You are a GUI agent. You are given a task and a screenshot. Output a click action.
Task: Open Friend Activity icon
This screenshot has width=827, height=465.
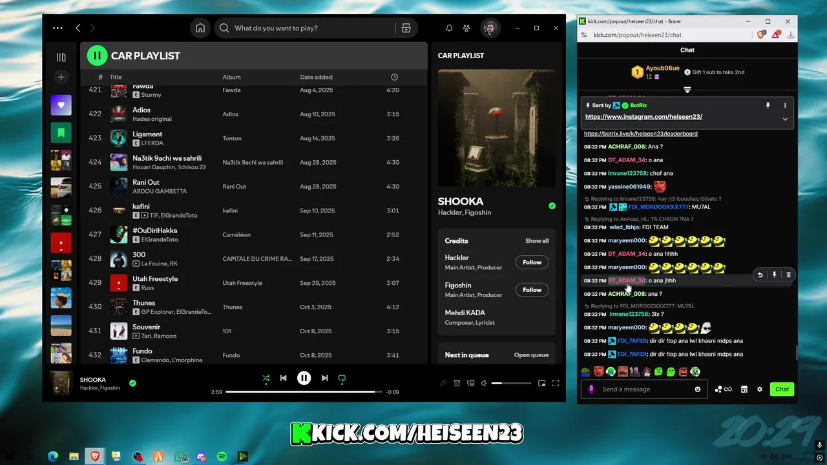coord(466,28)
